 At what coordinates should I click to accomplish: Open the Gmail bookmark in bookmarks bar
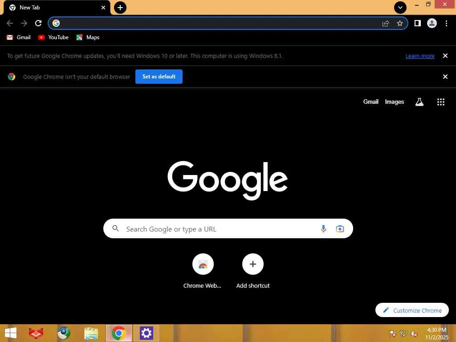[19, 37]
